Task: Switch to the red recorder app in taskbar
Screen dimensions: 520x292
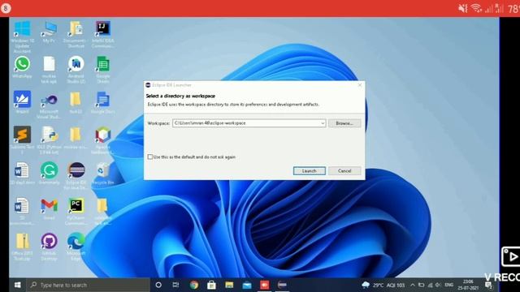Action: point(264,285)
